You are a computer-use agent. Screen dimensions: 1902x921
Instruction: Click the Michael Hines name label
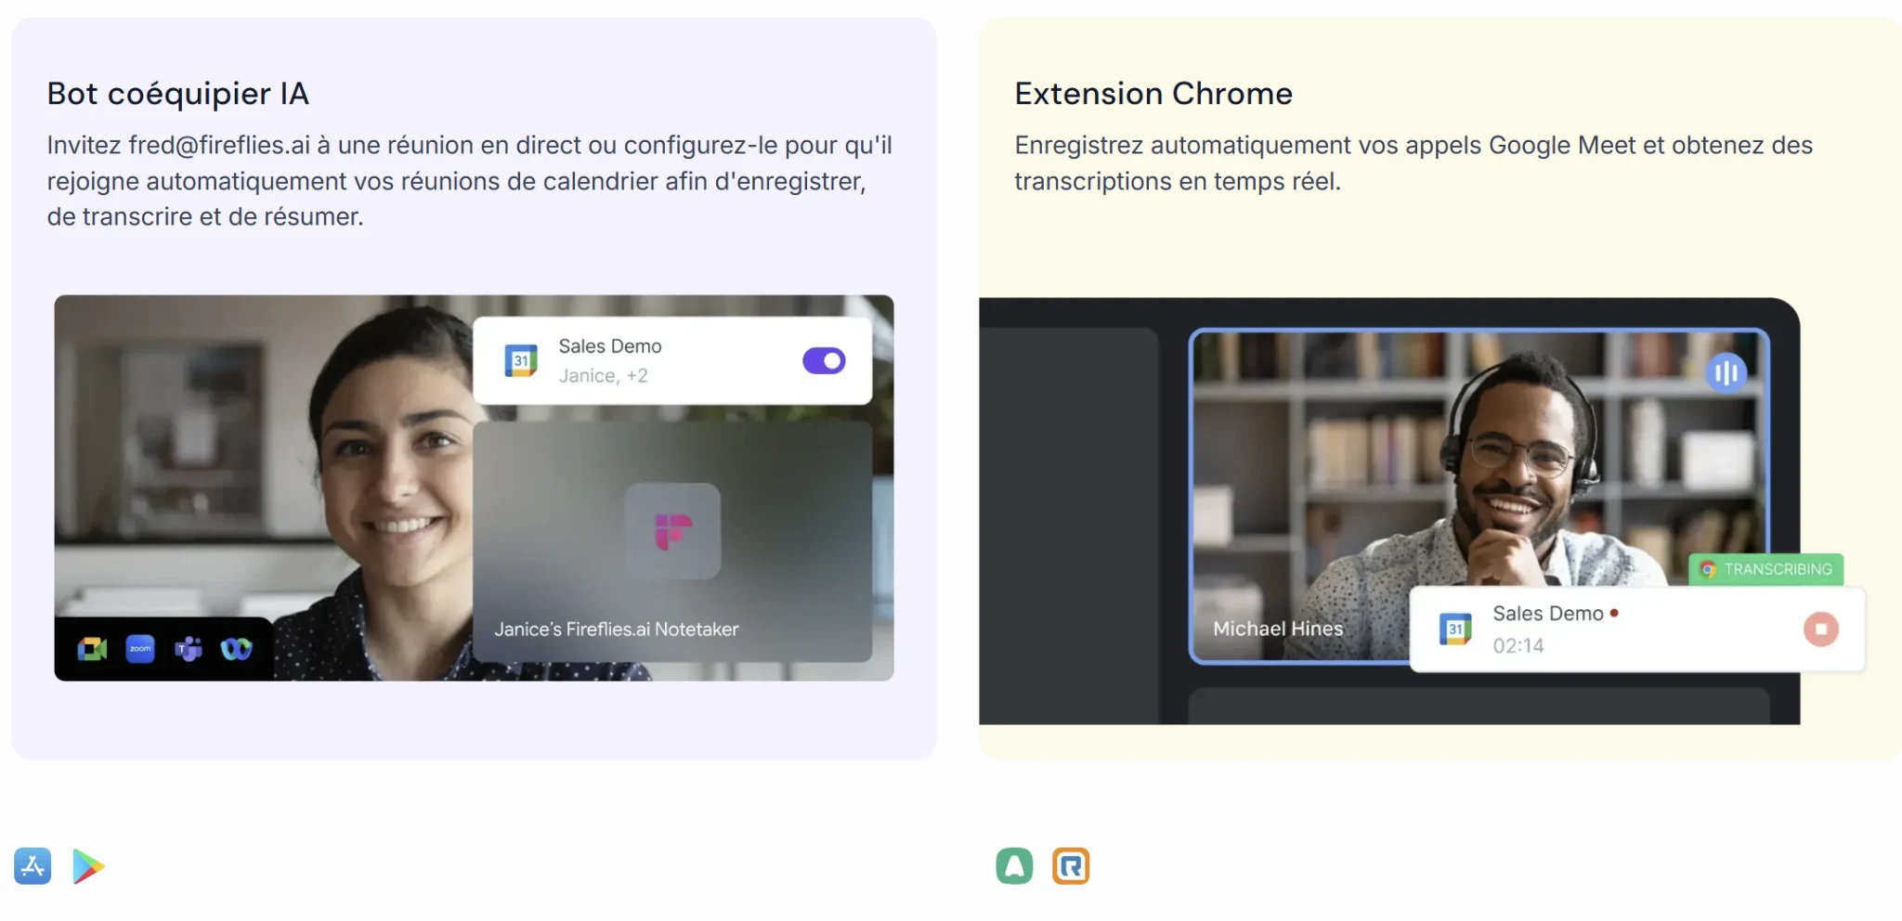[1278, 628]
